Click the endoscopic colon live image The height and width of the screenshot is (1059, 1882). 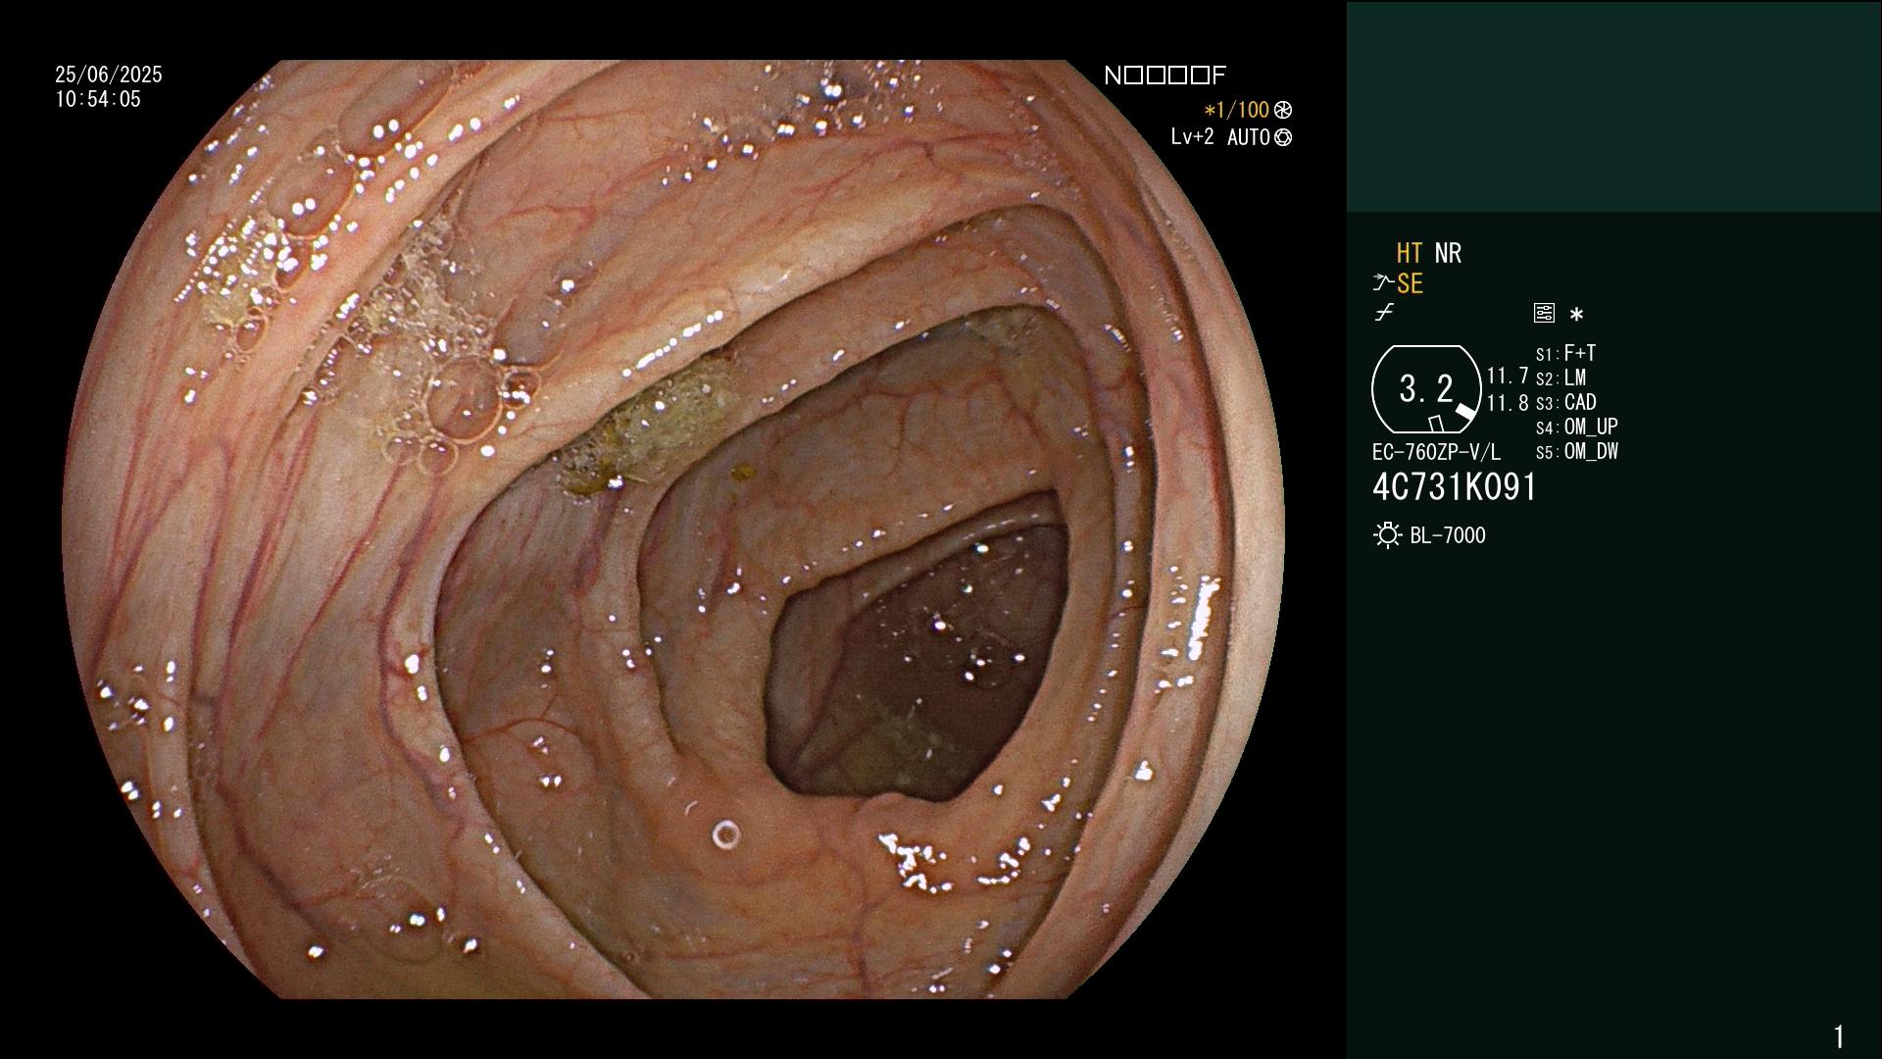[x=672, y=529]
